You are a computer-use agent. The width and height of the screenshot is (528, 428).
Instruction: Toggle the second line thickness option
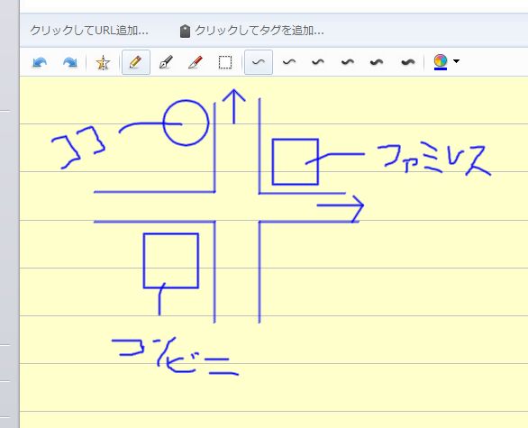click(x=289, y=62)
